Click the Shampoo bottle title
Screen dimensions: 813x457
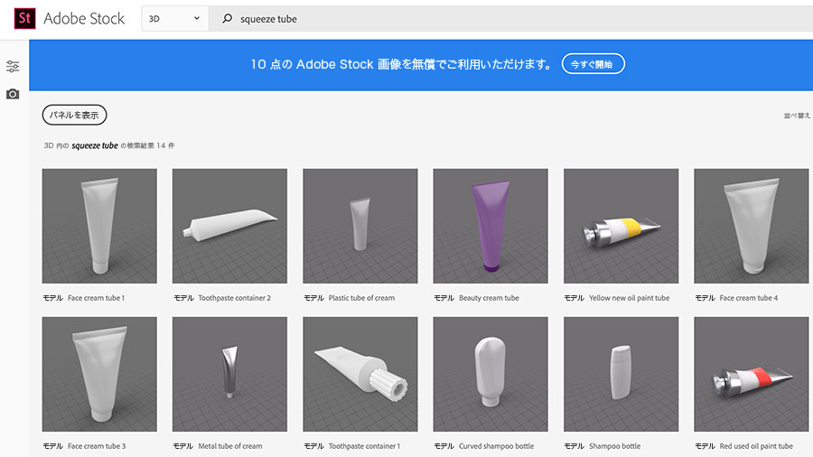pos(614,446)
